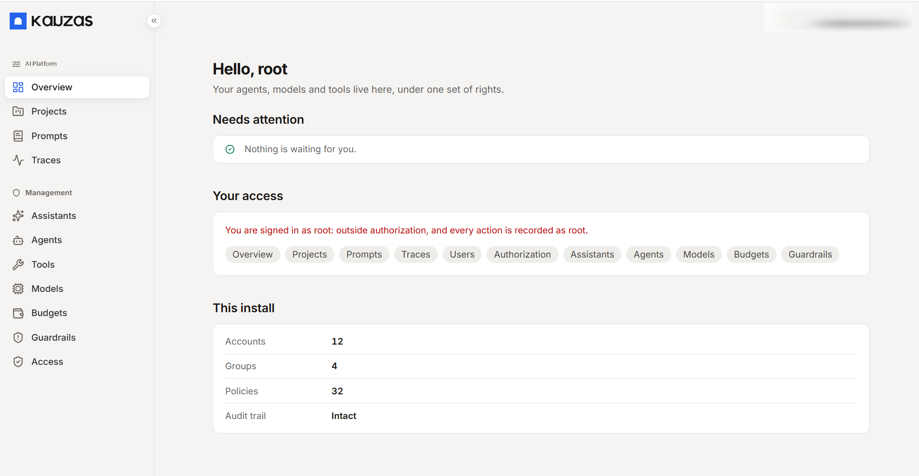This screenshot has width=919, height=476.
Task: Open Projects in the sidebar menu
Action: pos(77,111)
